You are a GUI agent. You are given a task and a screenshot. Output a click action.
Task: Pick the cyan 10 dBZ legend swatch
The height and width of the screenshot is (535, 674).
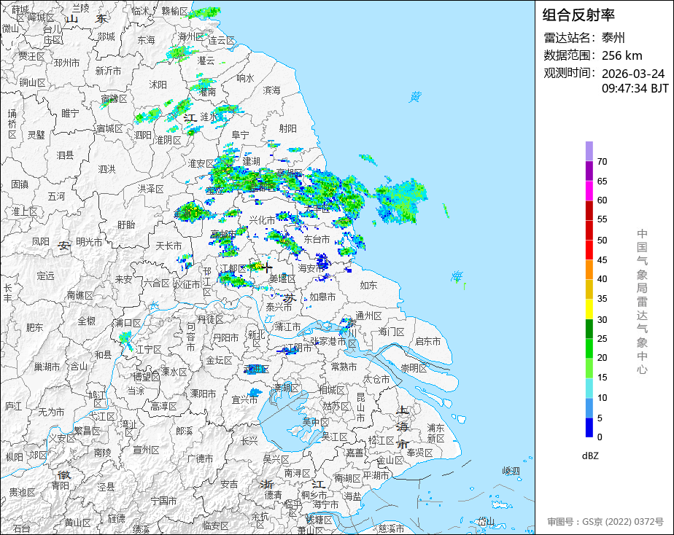click(589, 388)
